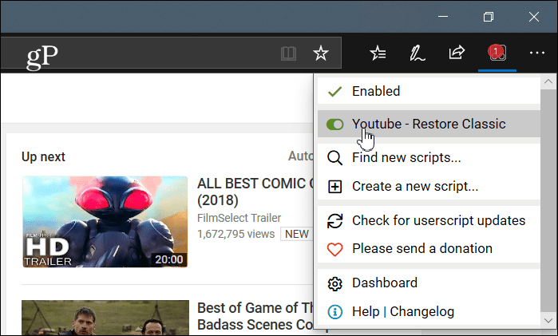Open the reading view book icon
Image resolution: width=558 pixels, height=336 pixels.
[x=288, y=53]
